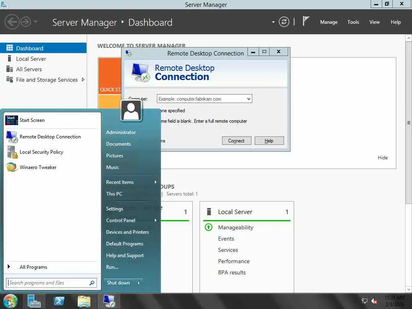Click the Remote Desktop Connection title bar icon
Viewport: 412px width, 309px height.
point(129,54)
